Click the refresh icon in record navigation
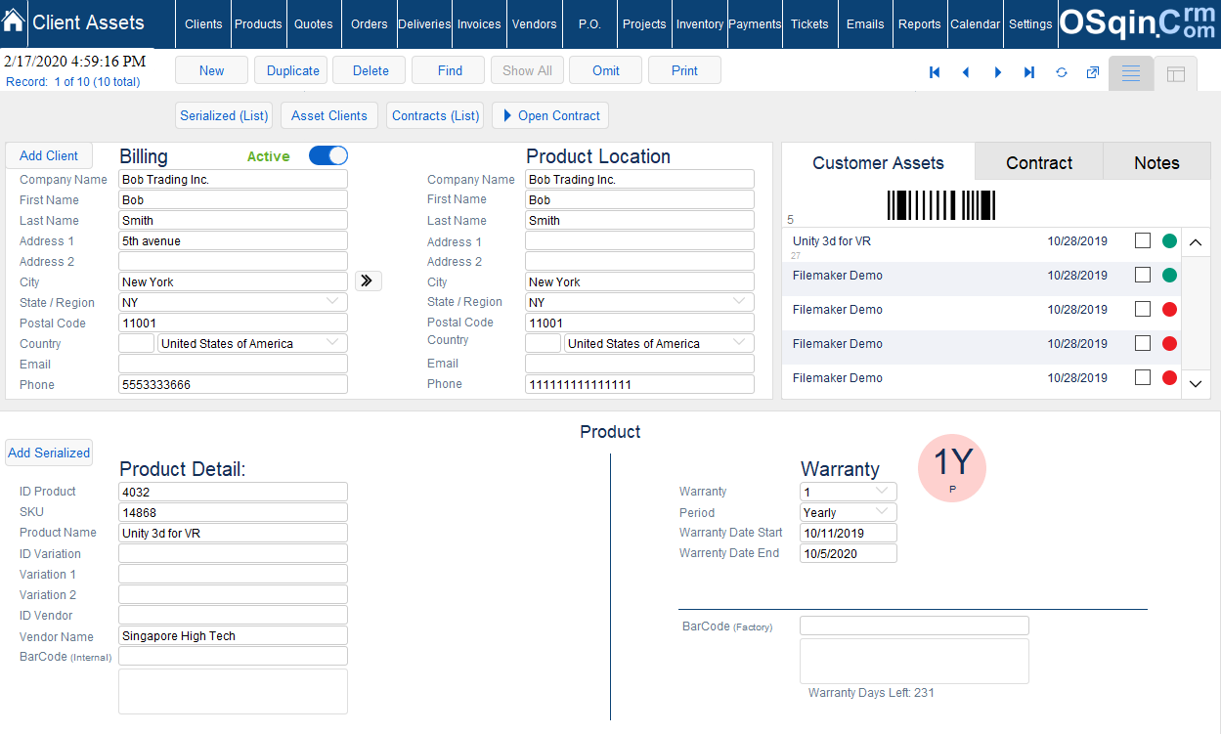Screen dimensions: 1221x734 click(1062, 72)
